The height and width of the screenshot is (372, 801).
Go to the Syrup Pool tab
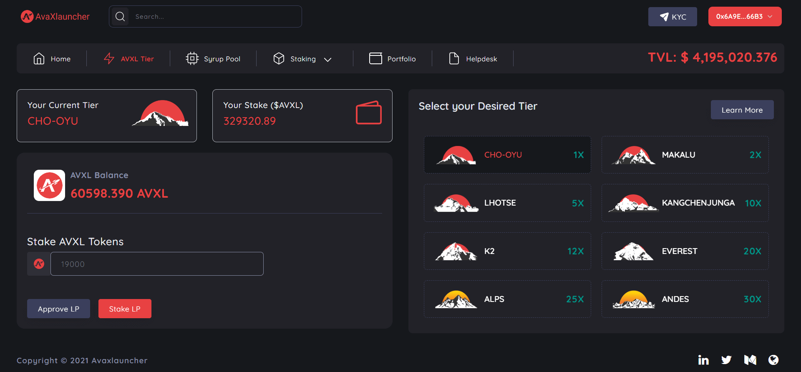(x=213, y=59)
